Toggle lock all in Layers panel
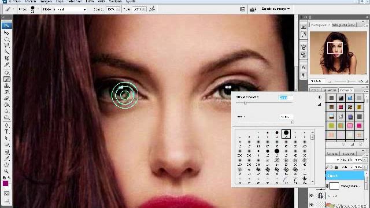This screenshot has height=208, width=370. coord(336,167)
